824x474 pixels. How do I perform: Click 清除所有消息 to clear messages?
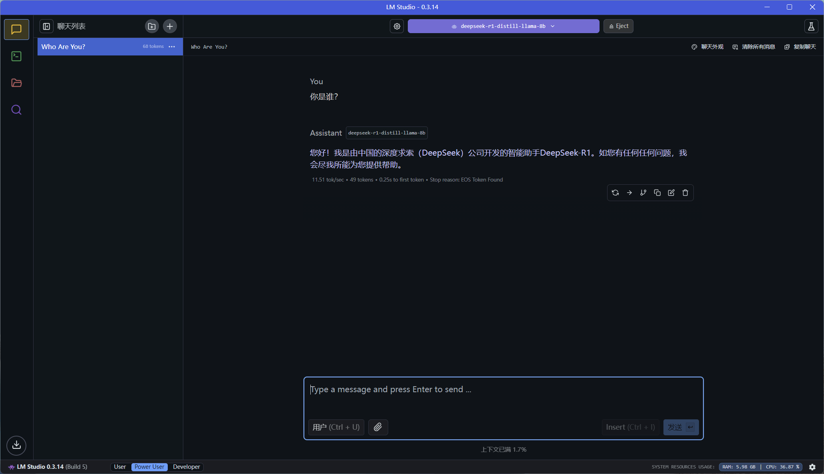tap(754, 47)
